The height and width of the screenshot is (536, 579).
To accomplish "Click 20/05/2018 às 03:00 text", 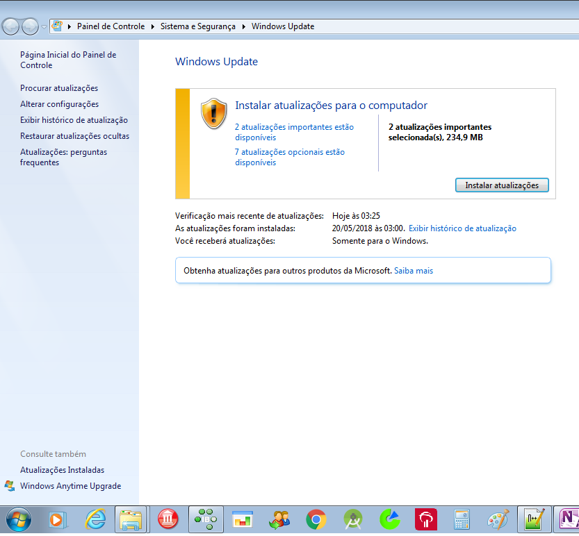I will pyautogui.click(x=368, y=228).
